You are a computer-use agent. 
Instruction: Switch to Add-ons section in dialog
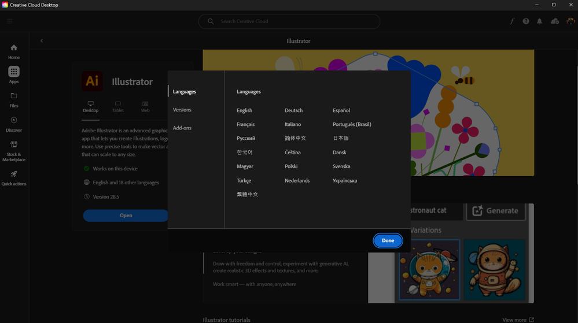[x=182, y=128]
